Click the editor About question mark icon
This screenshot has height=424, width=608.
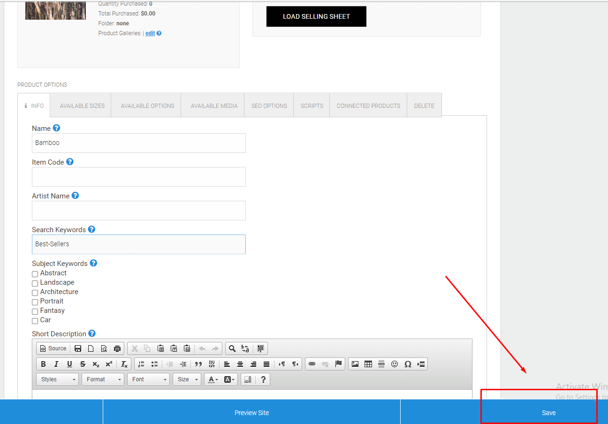tap(263, 379)
